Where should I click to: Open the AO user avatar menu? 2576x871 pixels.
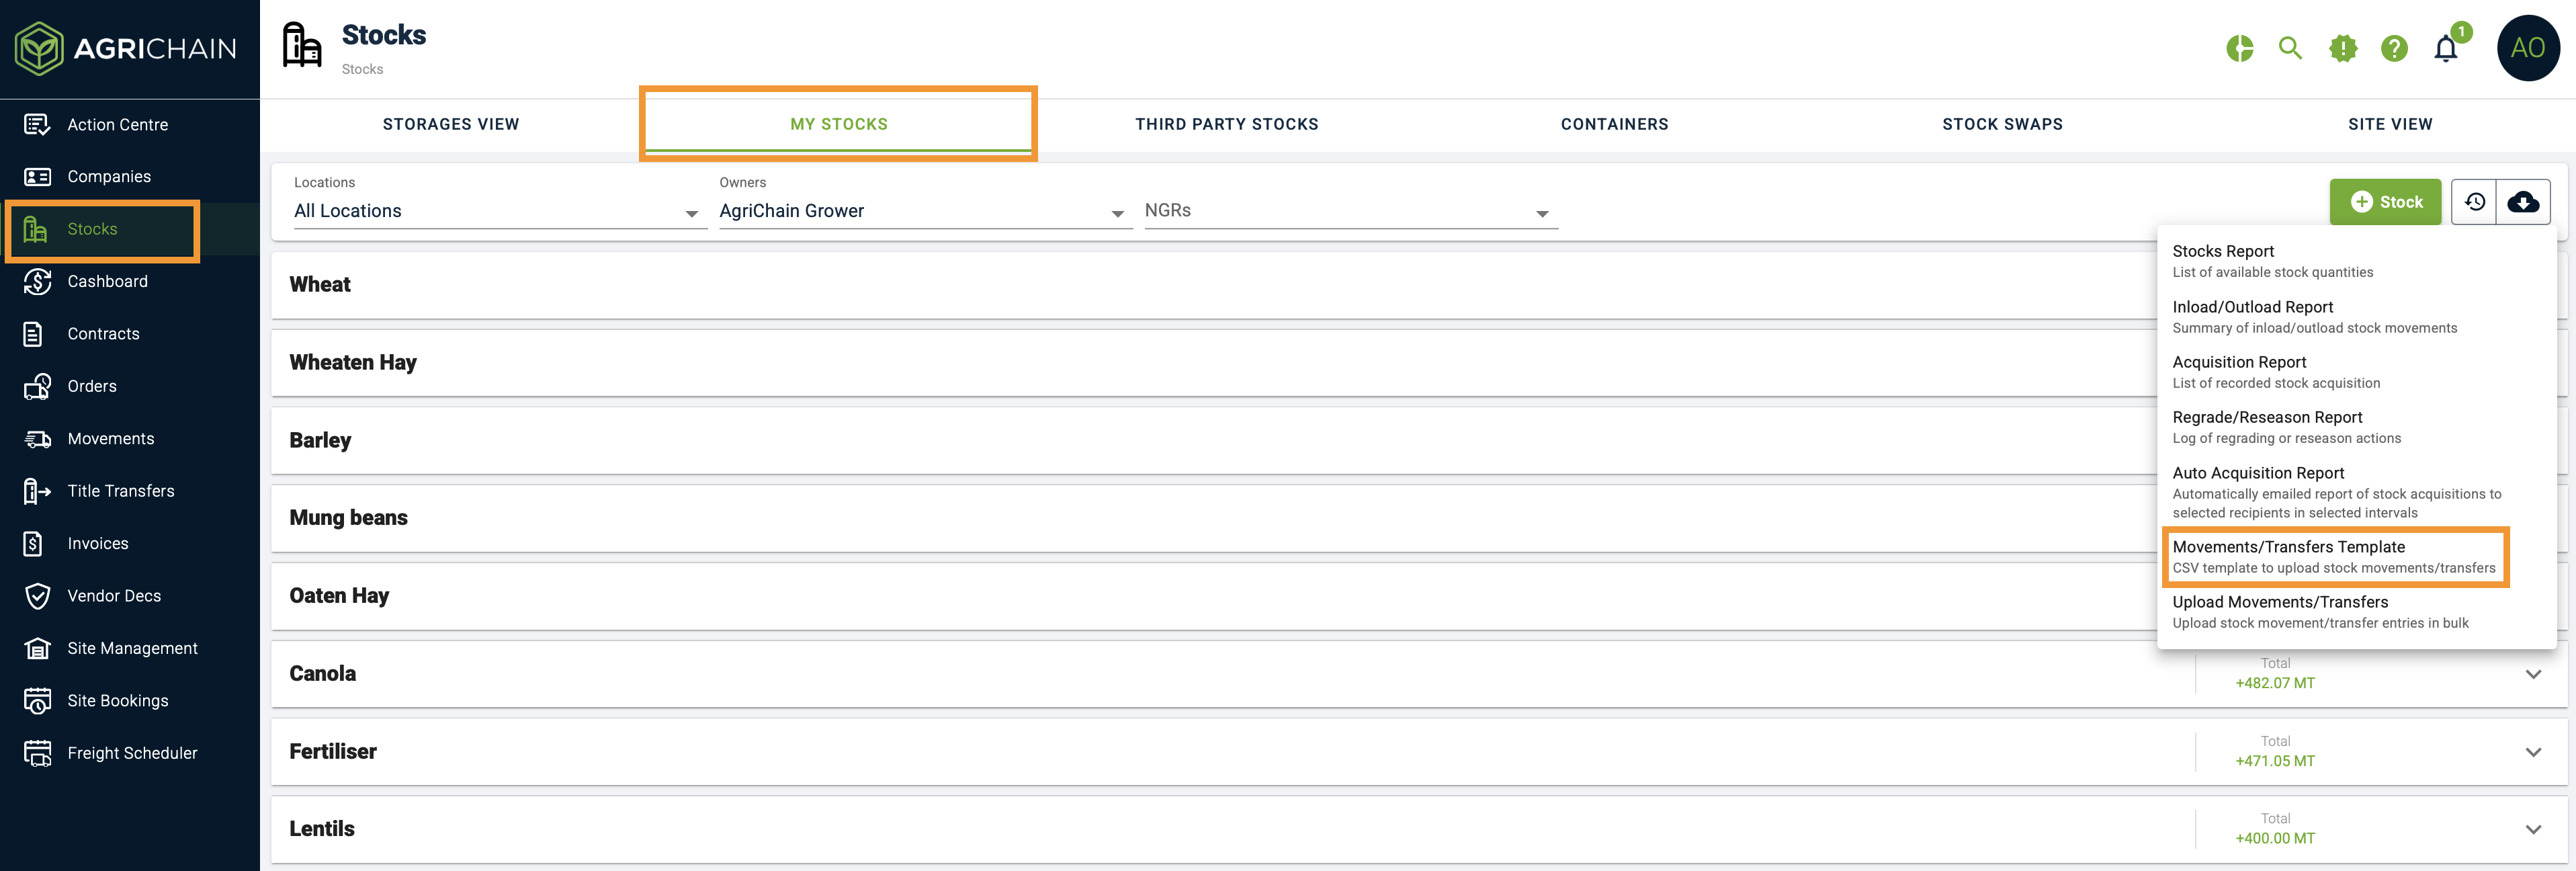(x=2527, y=48)
